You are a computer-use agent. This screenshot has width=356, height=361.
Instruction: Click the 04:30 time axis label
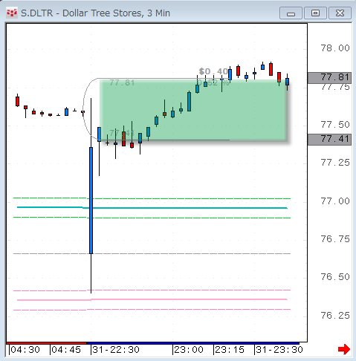(25, 350)
